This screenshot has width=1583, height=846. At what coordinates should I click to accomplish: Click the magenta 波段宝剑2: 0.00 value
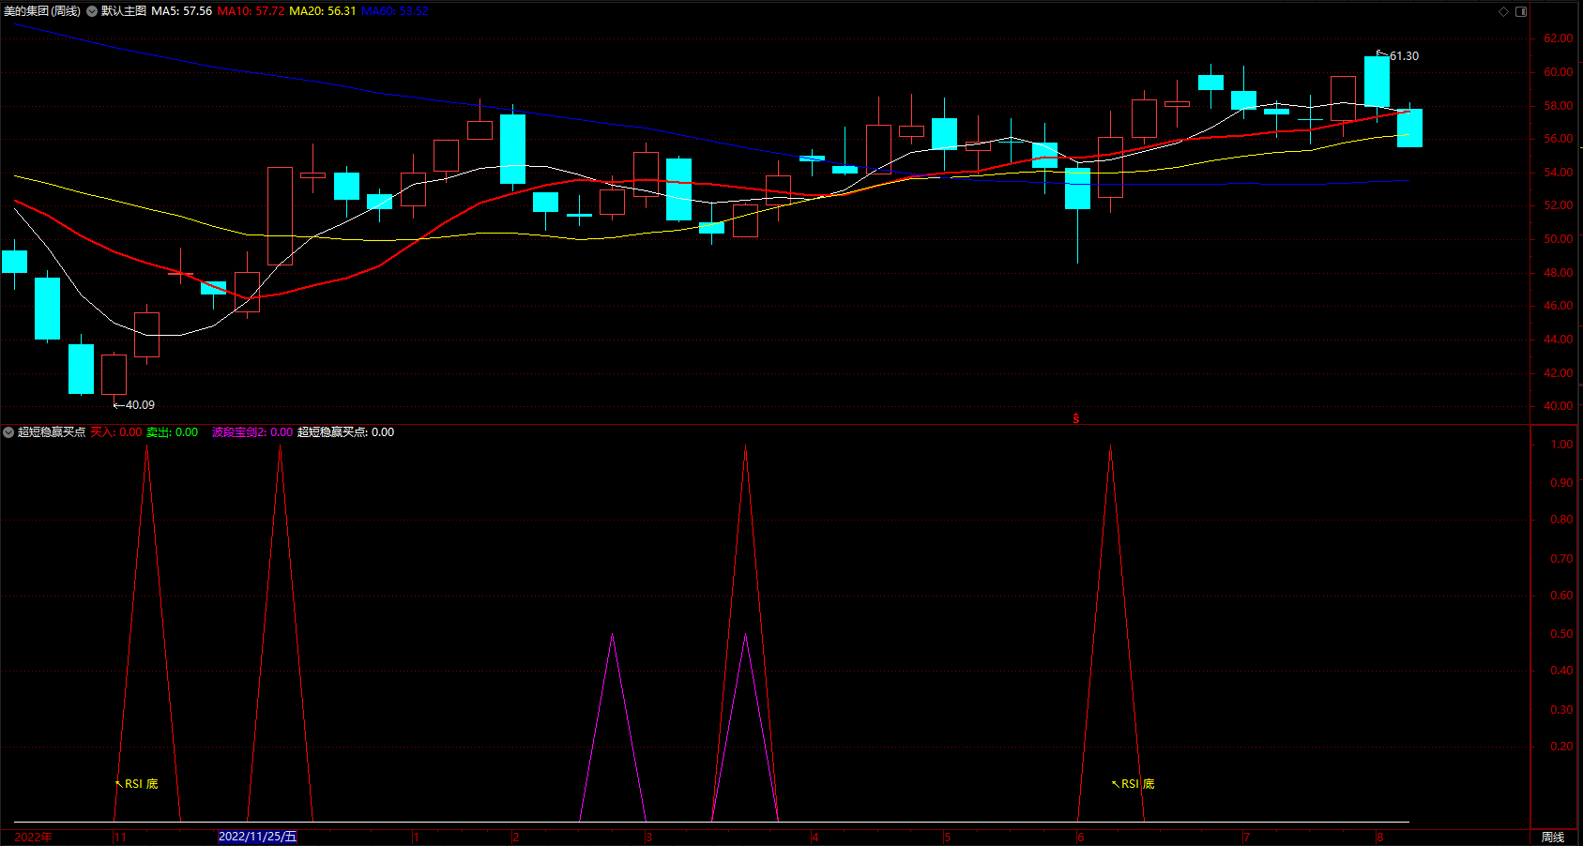tap(252, 432)
